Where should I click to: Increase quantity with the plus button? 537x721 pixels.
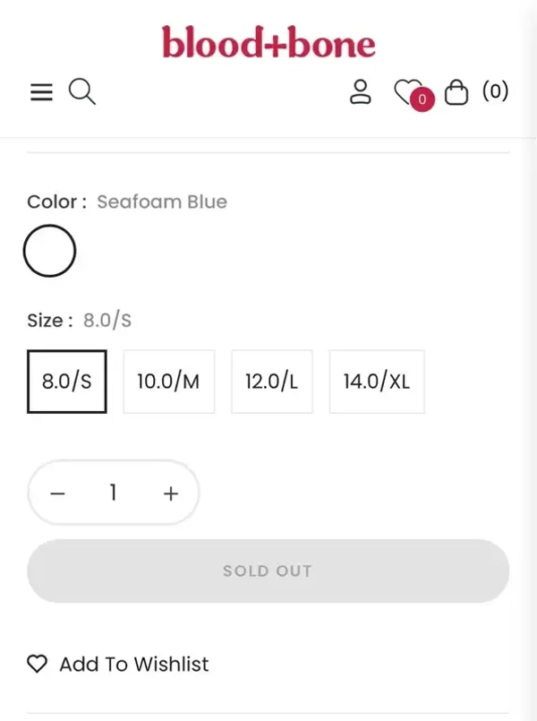[171, 494]
